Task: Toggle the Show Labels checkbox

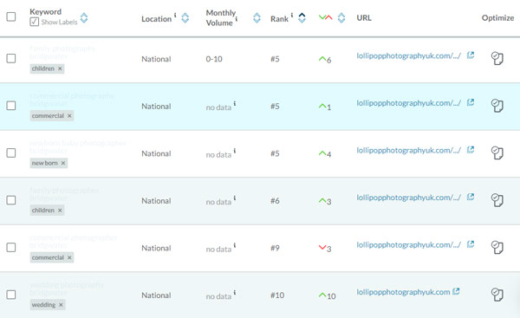Action: pos(34,22)
